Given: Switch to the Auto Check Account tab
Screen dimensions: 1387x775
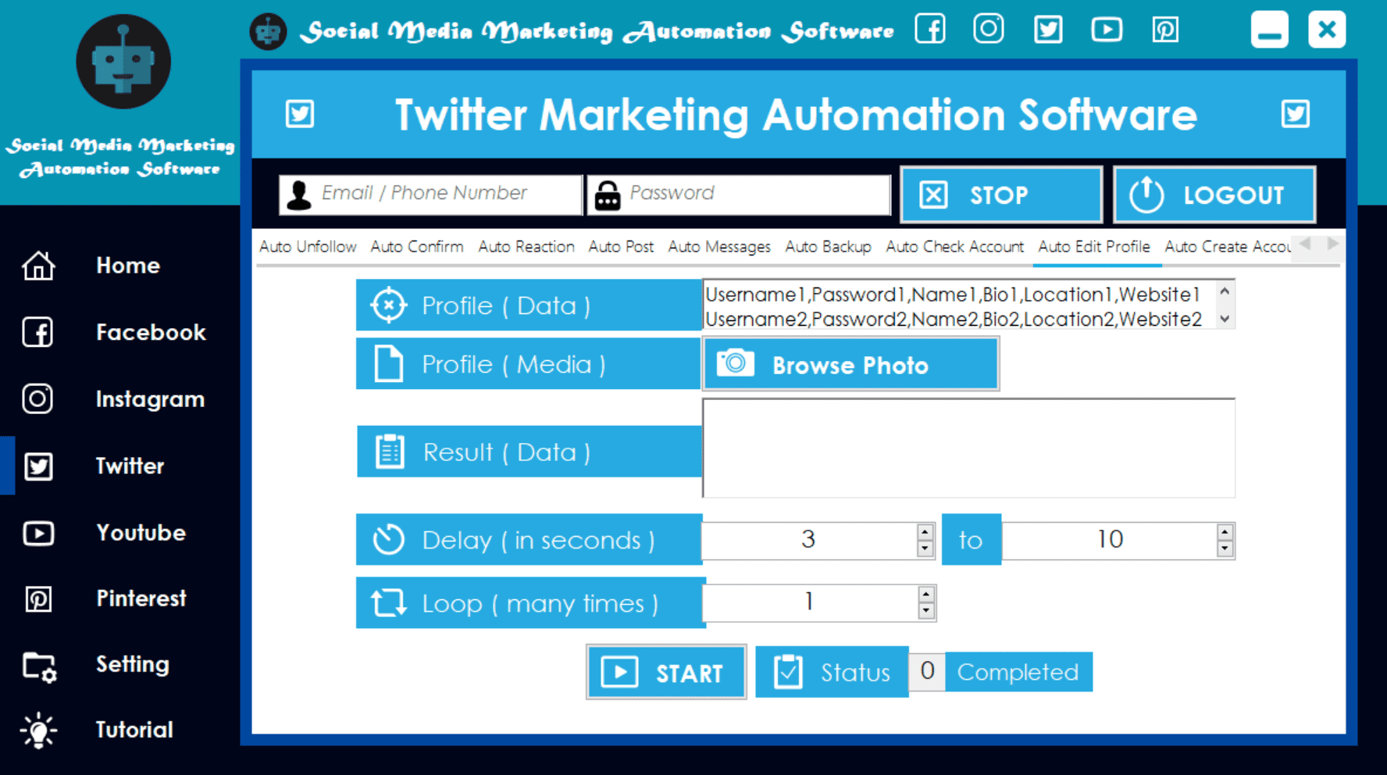Looking at the screenshot, I should click(x=954, y=247).
